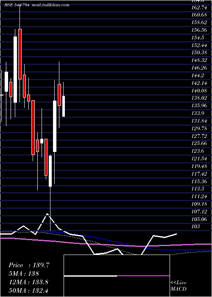Viewport: 212px width, 297px height.
Task: Select the '12MA : 133.8' readout
Action: (28, 282)
